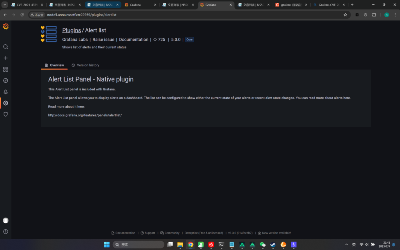Click the Raise issue link

coord(103,40)
